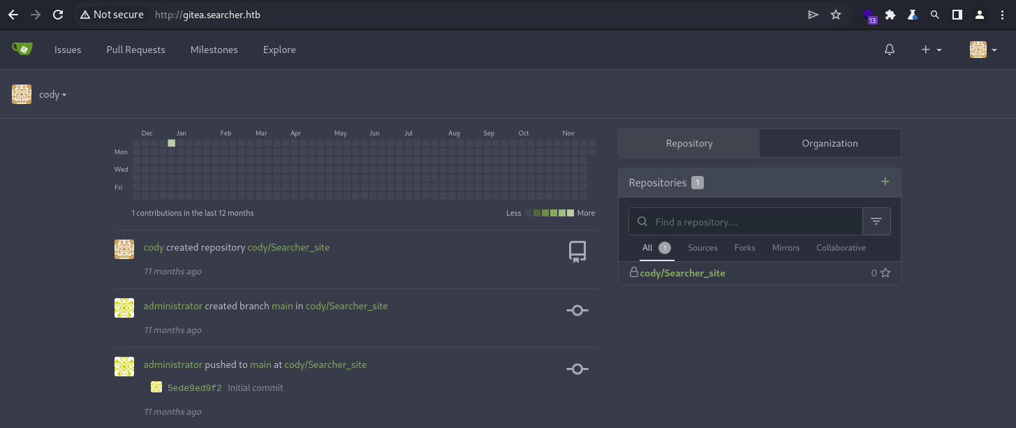Select the Sources filter tab
The width and height of the screenshot is (1016, 428).
point(702,248)
